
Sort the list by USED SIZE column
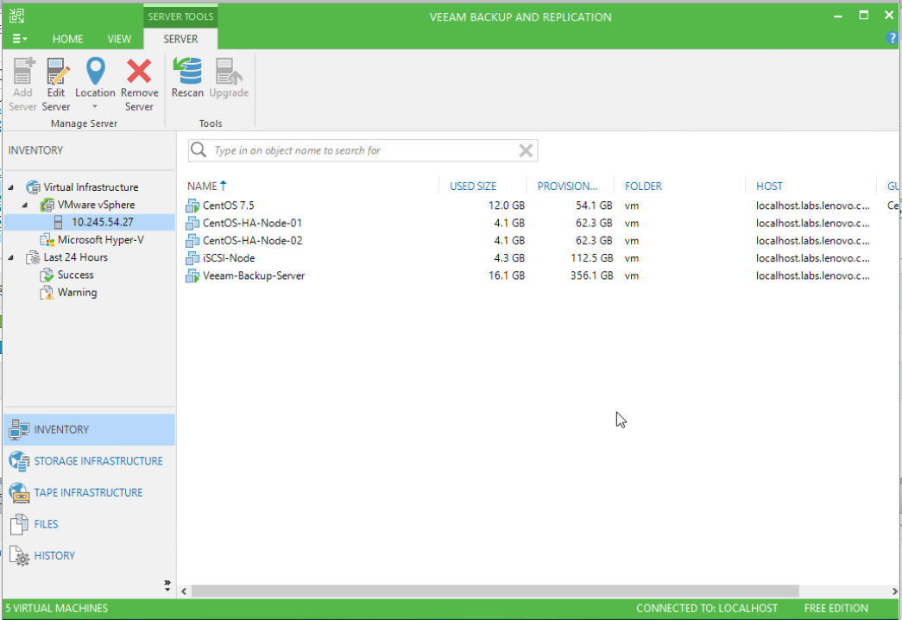coord(473,186)
